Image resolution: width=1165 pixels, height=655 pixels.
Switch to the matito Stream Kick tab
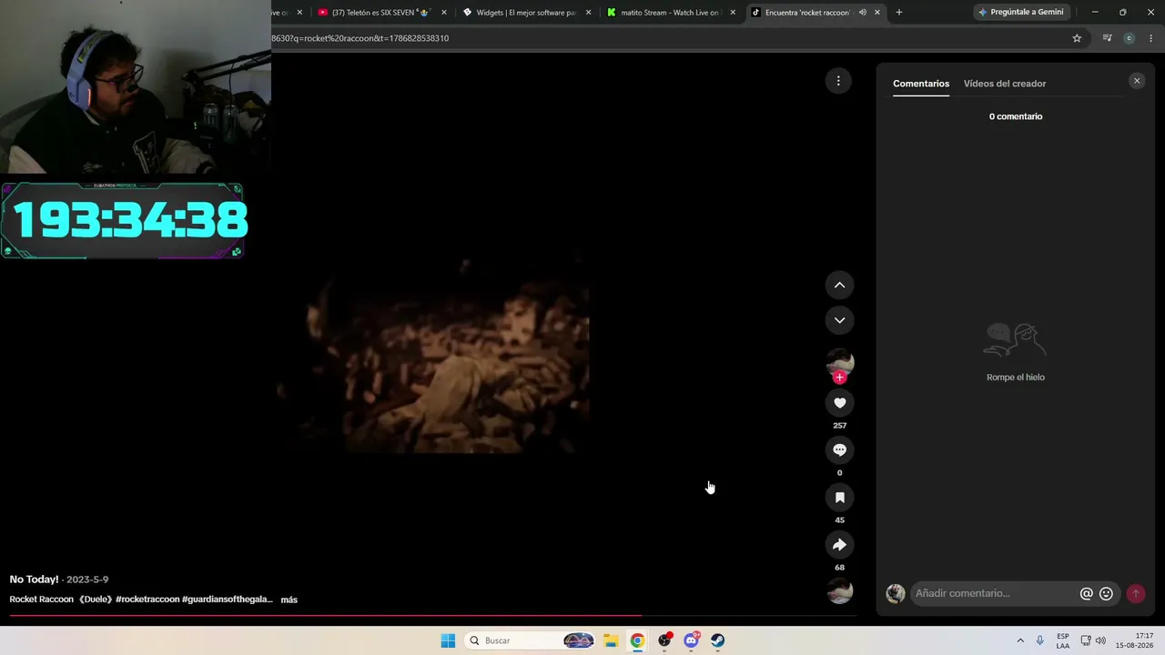670,13
